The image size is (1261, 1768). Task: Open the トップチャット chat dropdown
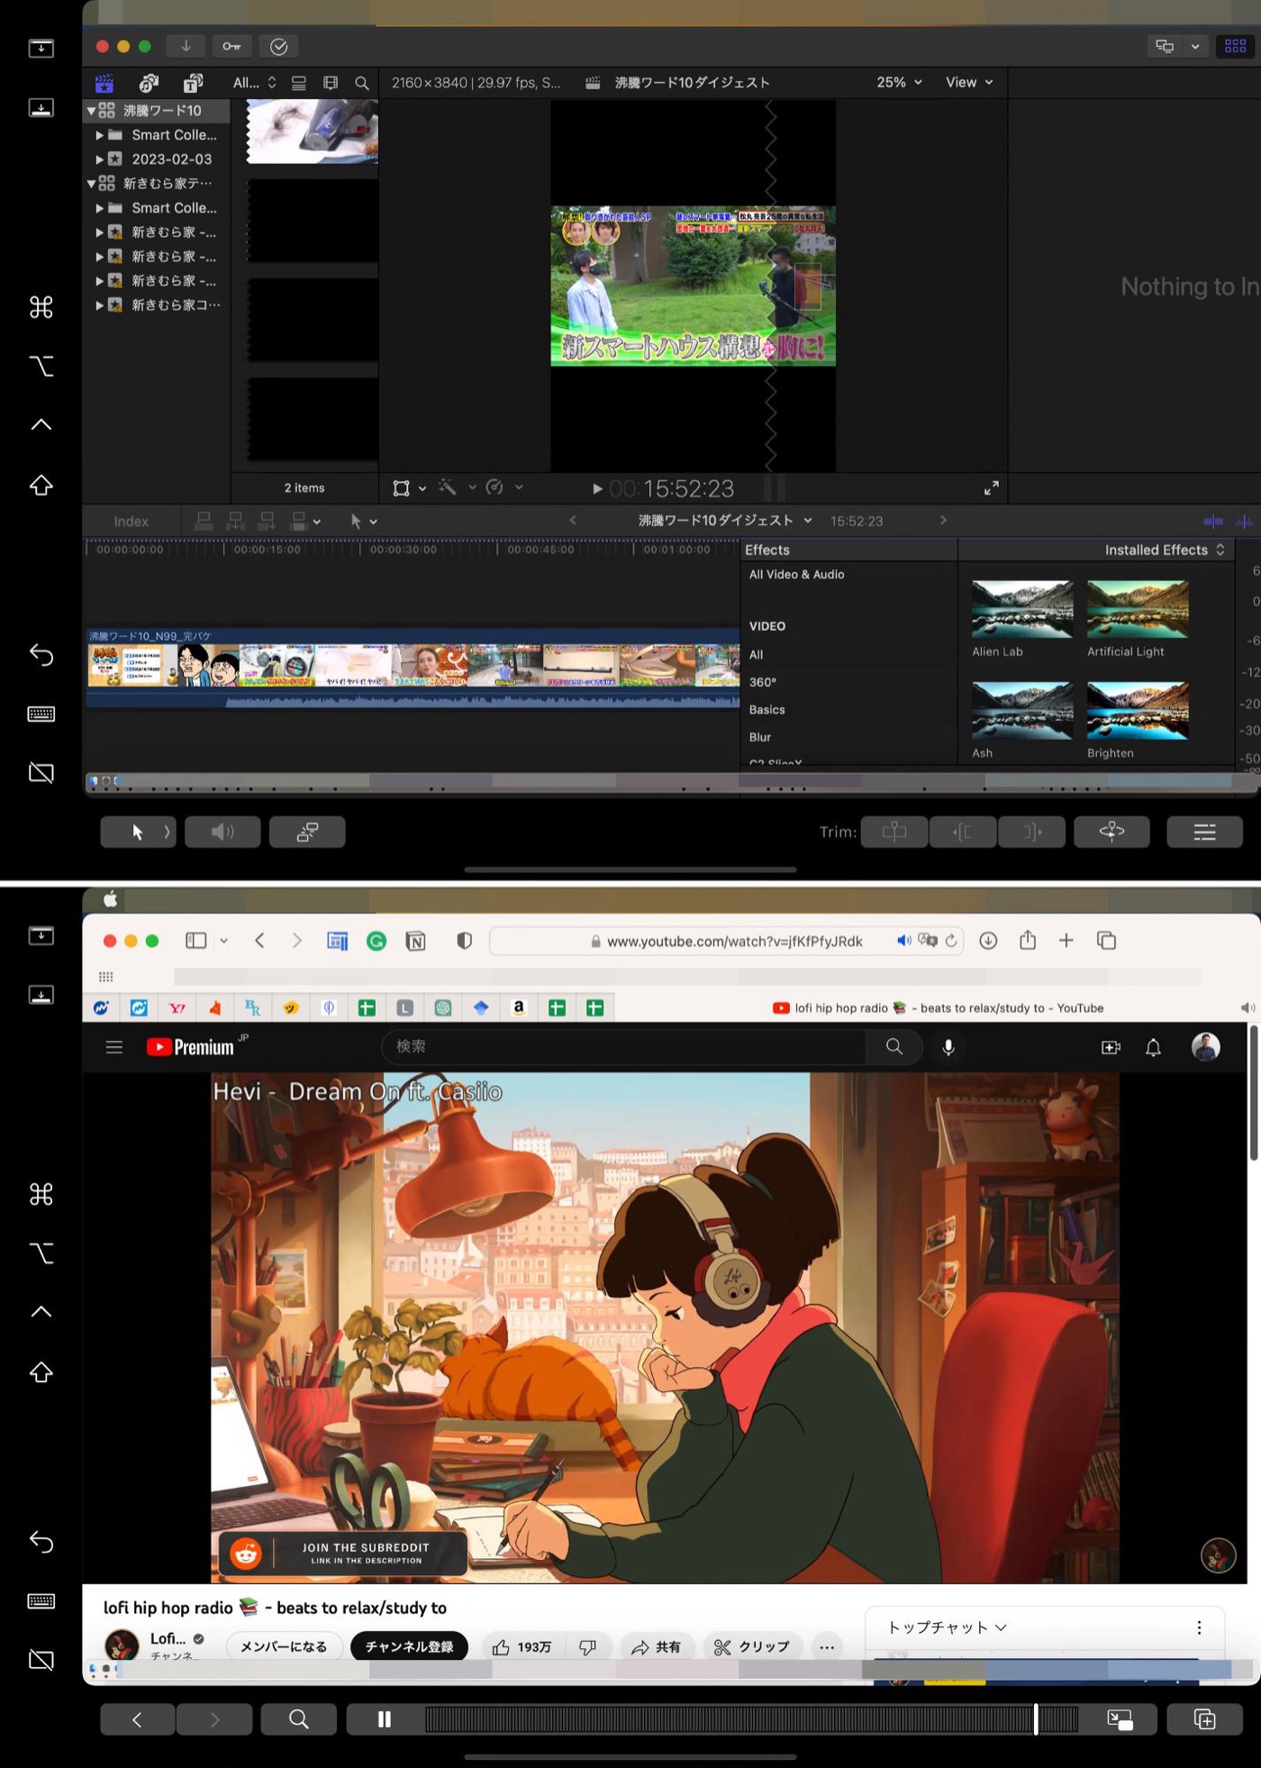tap(948, 1627)
